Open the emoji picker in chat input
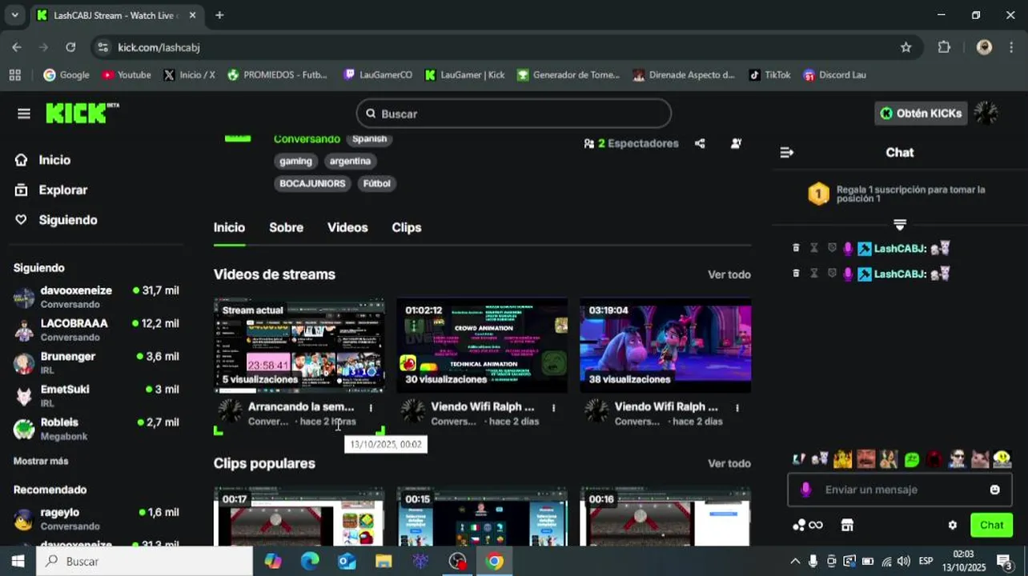The image size is (1028, 576). click(x=994, y=490)
